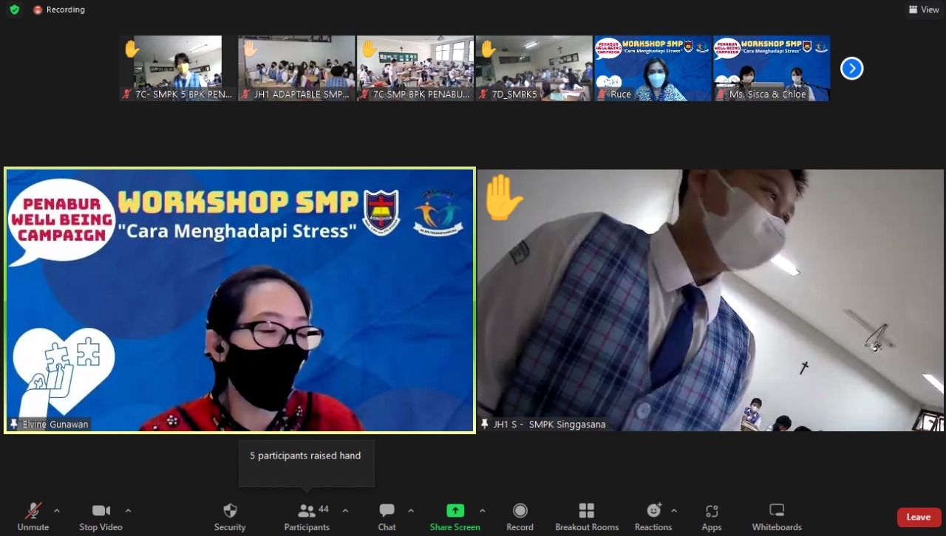Leave the meeting
The image size is (946, 536).
[x=919, y=518]
